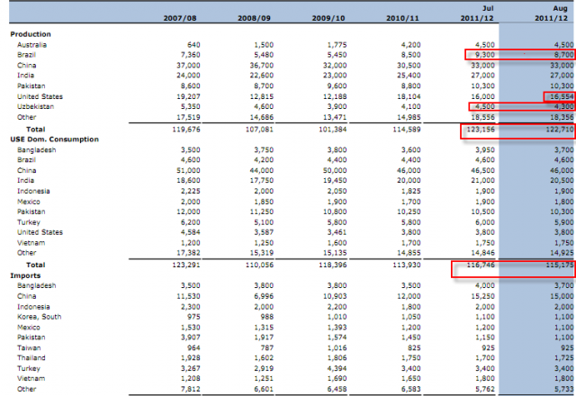Viewport: 576px width, 396px height.
Task: Select Korea, South imports value 975
Action: 193,317
